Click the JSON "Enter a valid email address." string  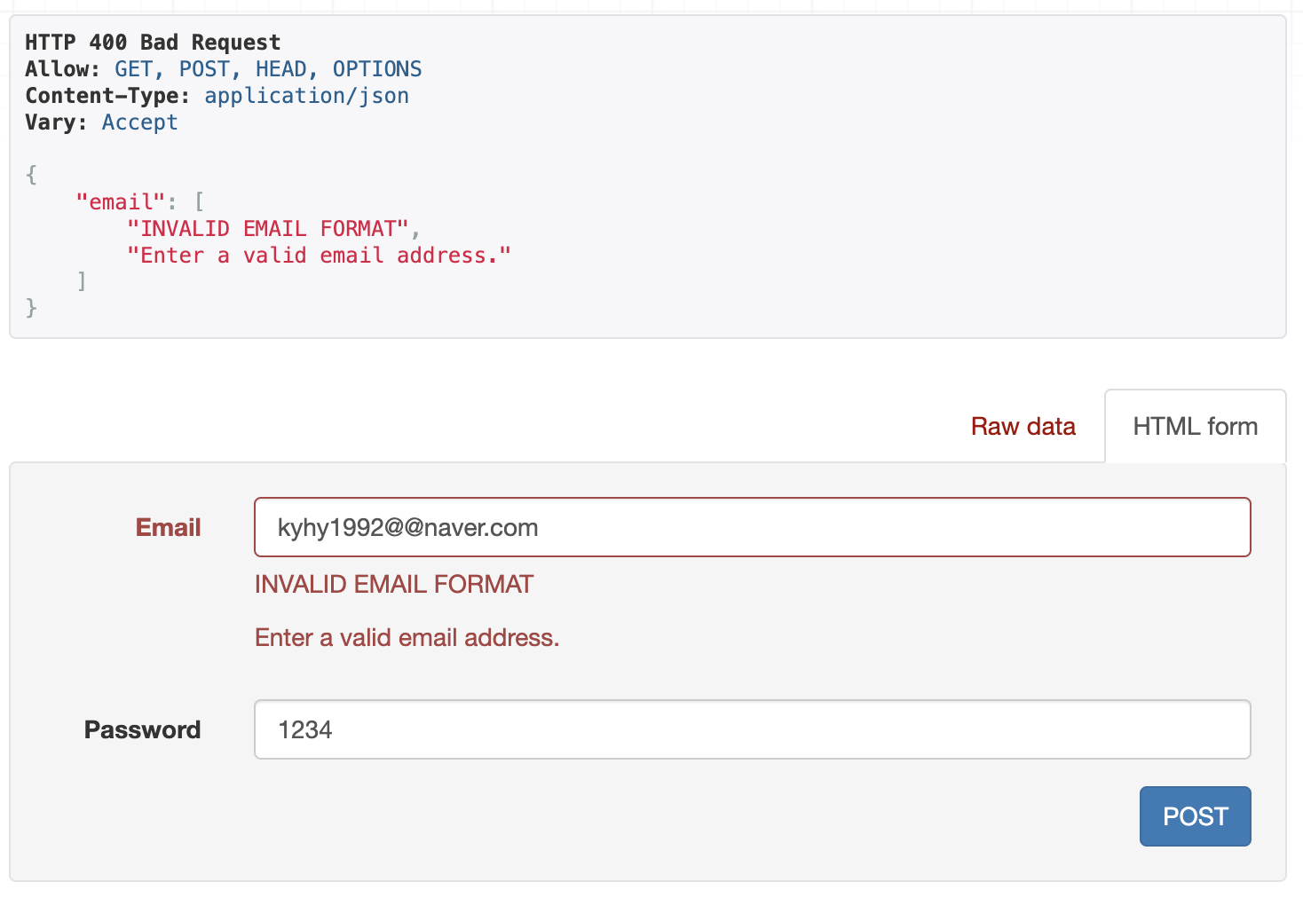pos(319,256)
